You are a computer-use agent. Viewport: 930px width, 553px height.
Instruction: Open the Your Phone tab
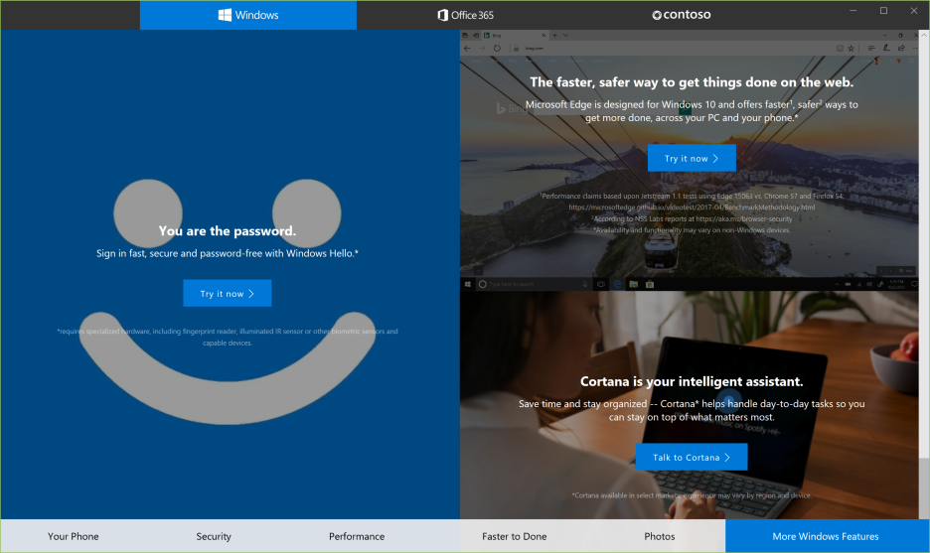(x=74, y=536)
